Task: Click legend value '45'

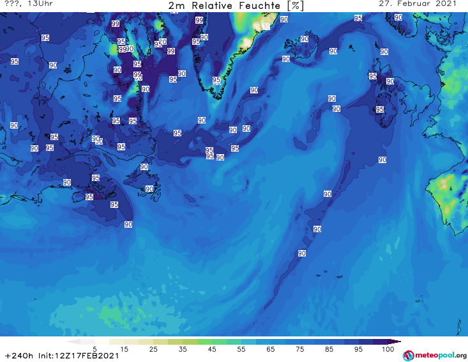Action: pyautogui.click(x=211, y=349)
